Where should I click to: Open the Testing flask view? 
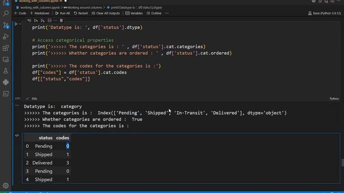click(x=6, y=71)
